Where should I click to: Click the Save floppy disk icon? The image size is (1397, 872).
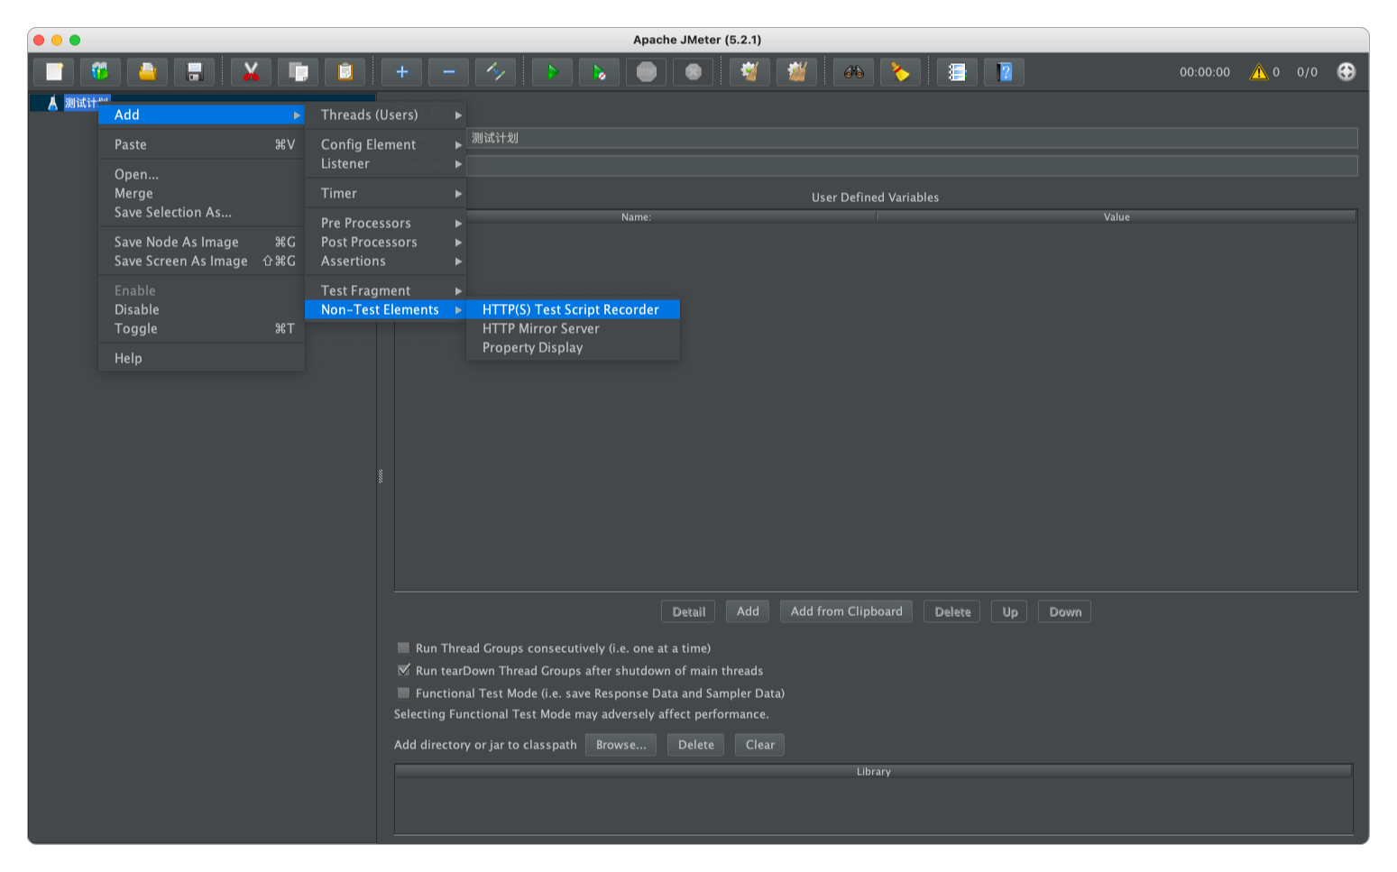point(194,72)
